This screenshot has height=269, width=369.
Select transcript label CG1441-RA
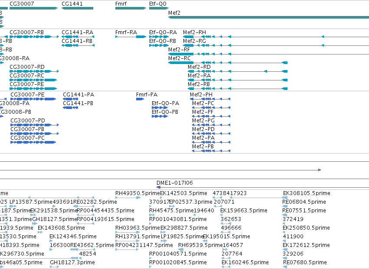pyautogui.click(x=78, y=32)
